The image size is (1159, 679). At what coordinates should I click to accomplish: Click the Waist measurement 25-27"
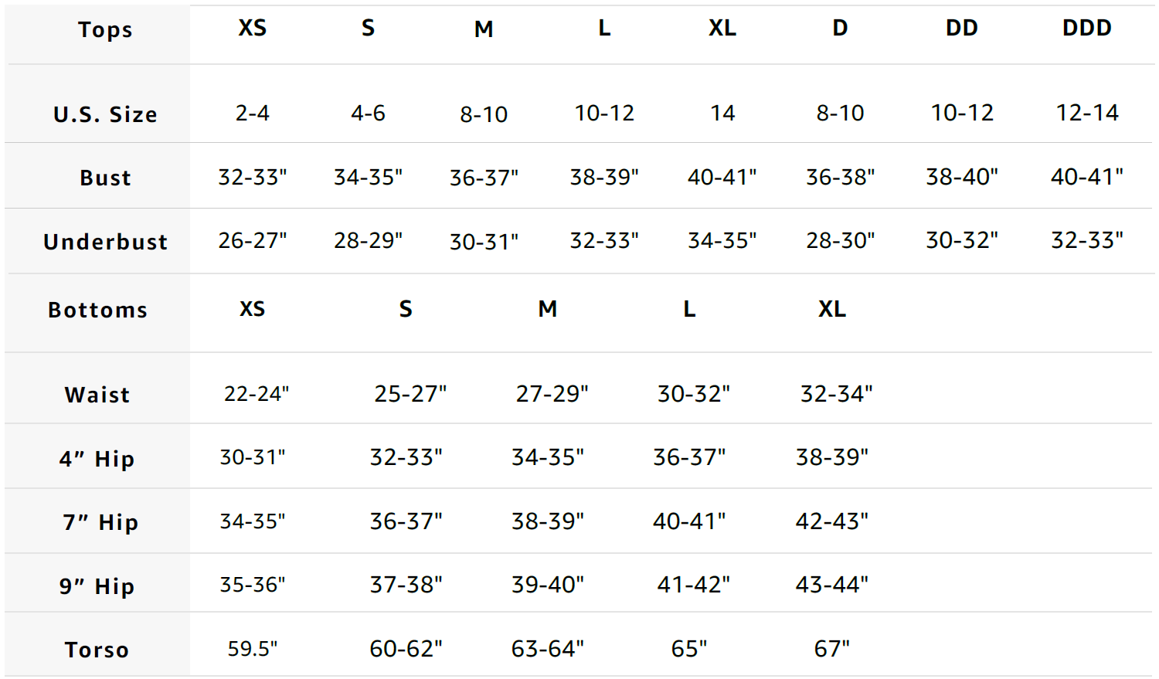click(x=410, y=395)
